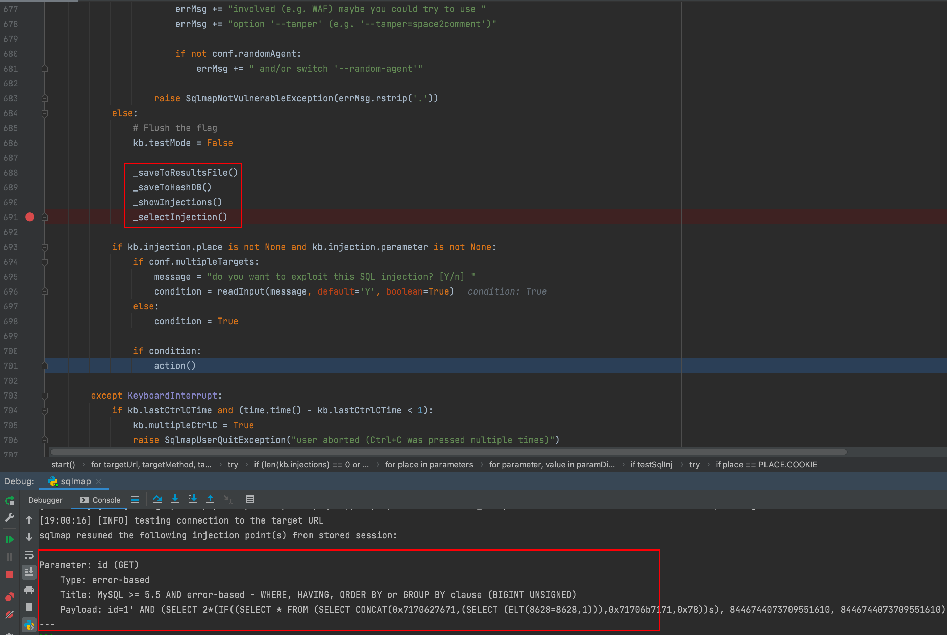
Task: Click the start() breadcrumb item
Action: (x=63, y=464)
